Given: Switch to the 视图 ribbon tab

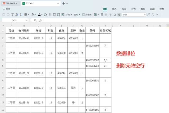Looking at the screenshot, I should 162,9.
